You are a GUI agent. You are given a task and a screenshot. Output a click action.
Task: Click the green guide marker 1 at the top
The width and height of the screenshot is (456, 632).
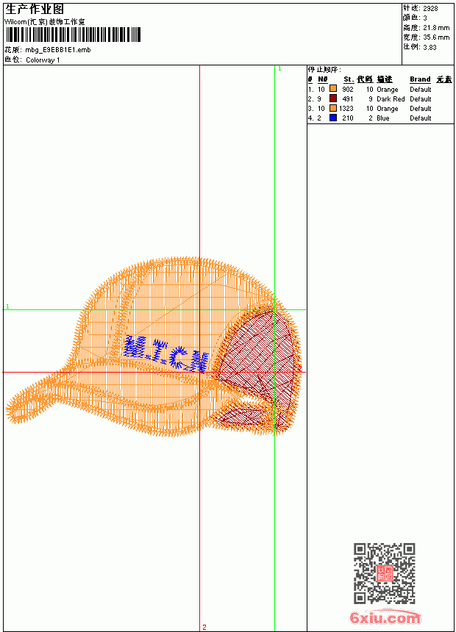tap(279, 69)
